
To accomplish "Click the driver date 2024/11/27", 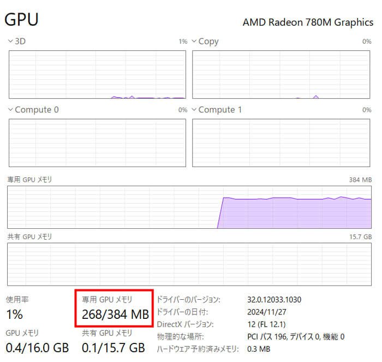I will tap(266, 312).
